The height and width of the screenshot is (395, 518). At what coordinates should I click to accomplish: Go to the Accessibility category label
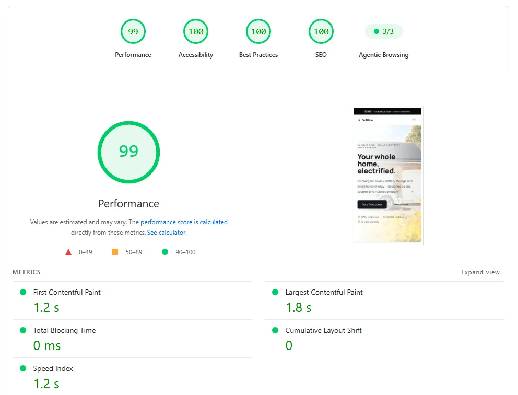click(x=196, y=55)
